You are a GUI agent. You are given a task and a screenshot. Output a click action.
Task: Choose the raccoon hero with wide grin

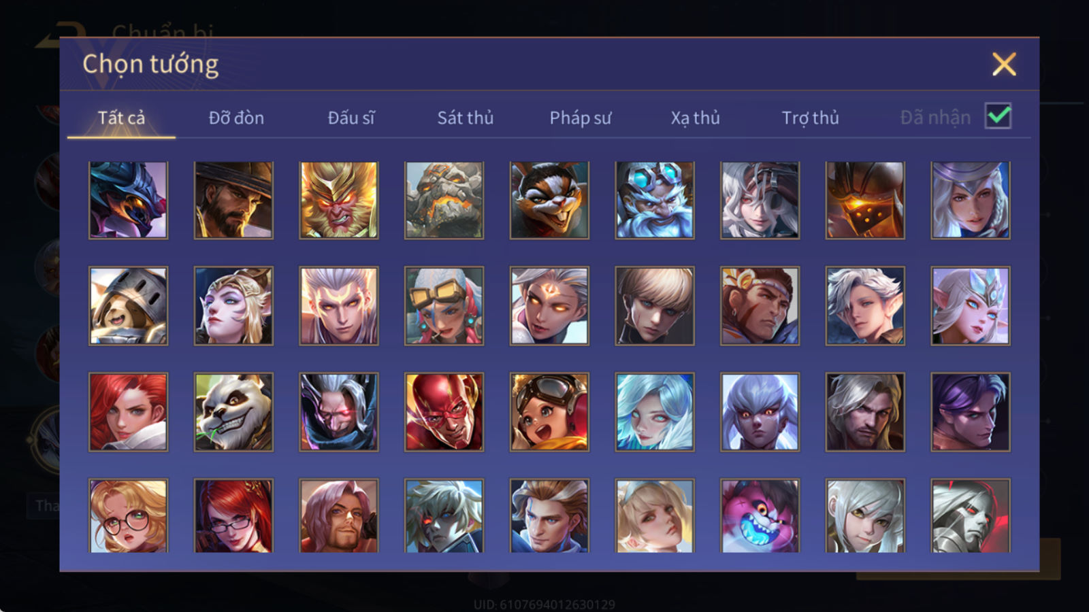coord(549,201)
